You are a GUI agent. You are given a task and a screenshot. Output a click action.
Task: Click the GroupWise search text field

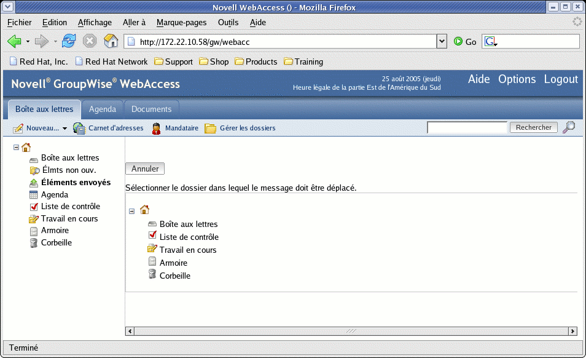tap(467, 127)
